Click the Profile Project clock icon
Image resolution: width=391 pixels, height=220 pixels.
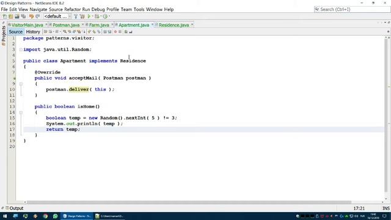[x=105, y=16]
